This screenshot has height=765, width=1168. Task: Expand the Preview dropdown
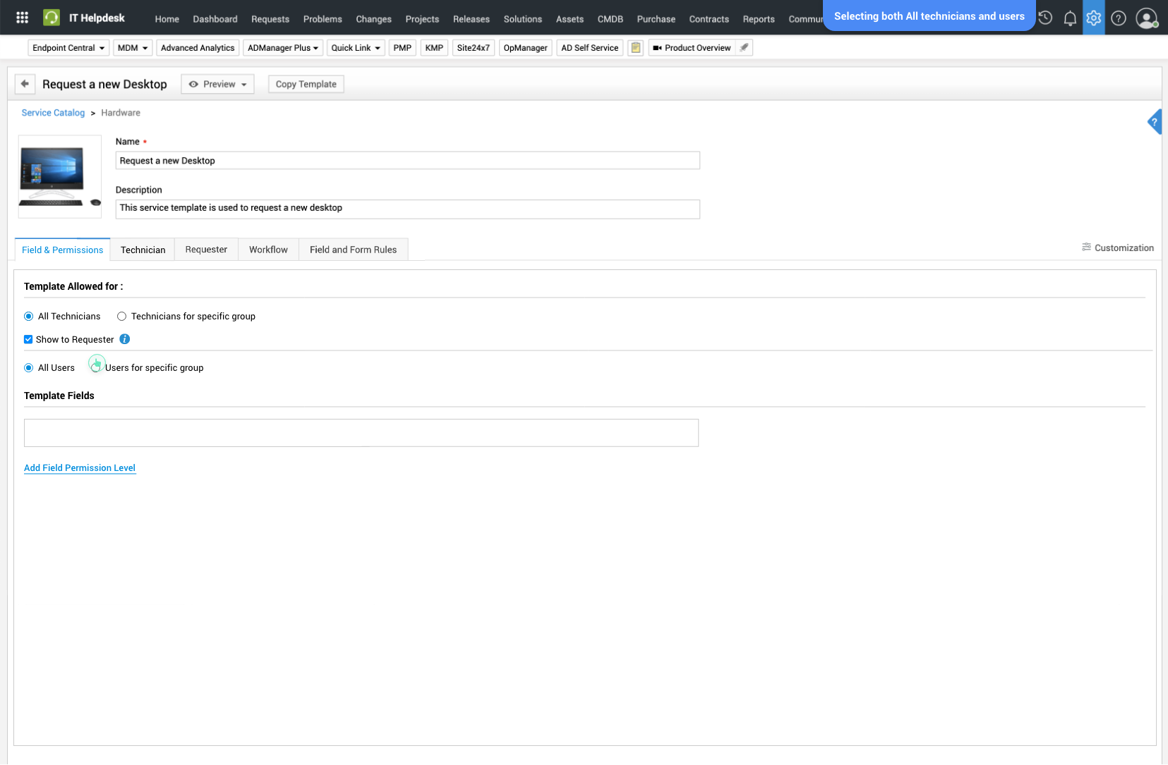[217, 84]
